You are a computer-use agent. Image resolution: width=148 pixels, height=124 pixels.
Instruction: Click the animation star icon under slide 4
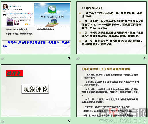click(78, 59)
